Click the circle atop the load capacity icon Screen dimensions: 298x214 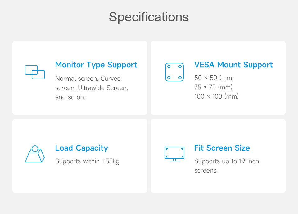35,148
